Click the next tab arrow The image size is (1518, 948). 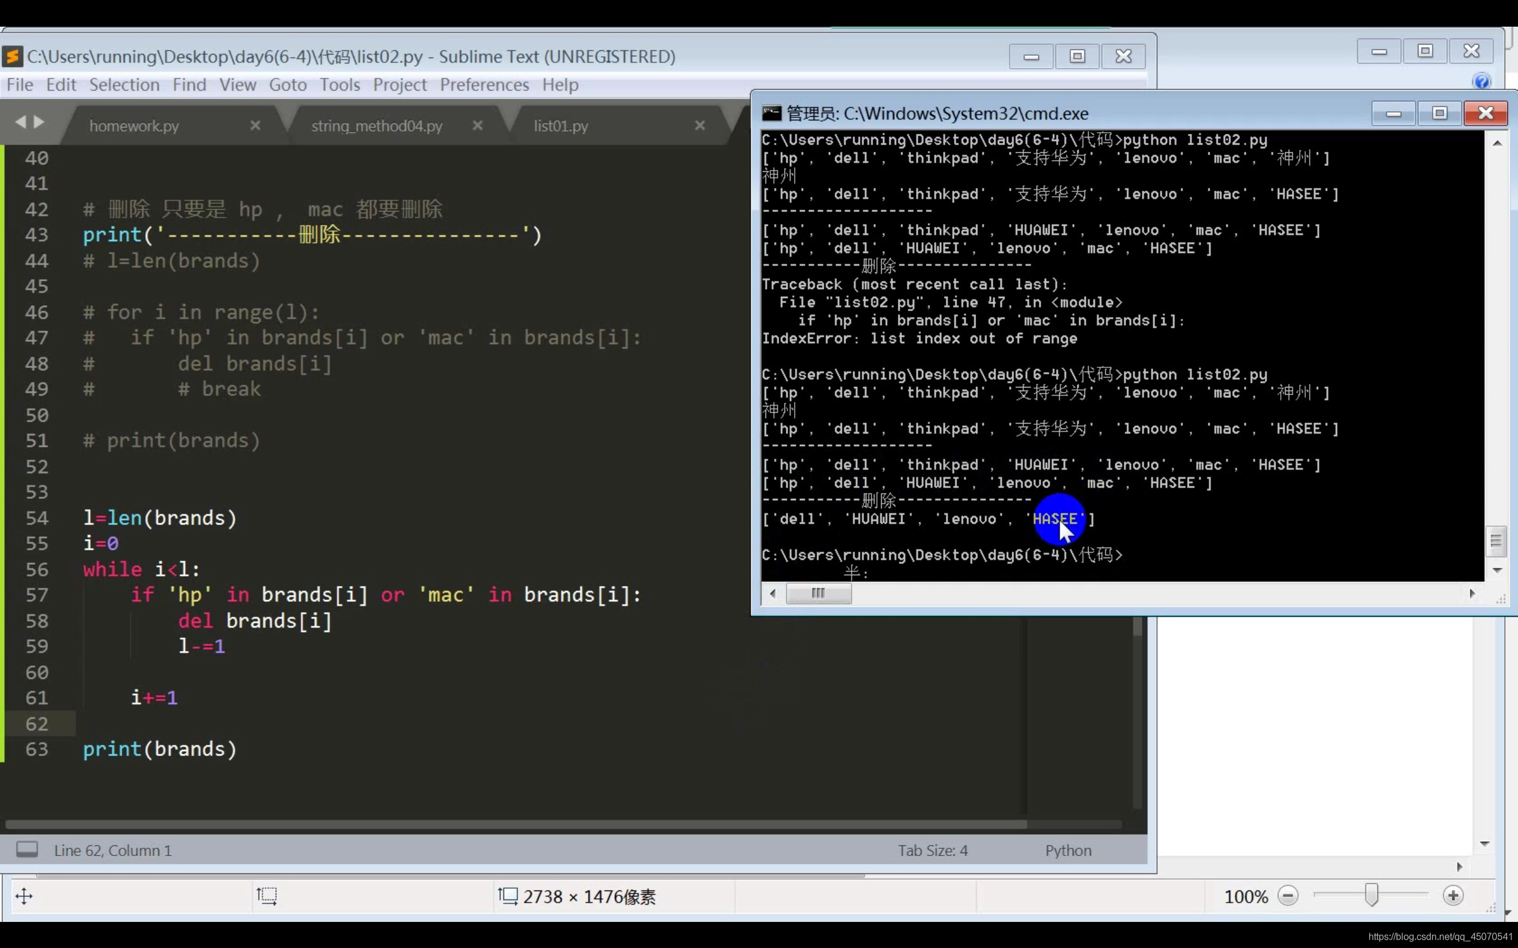(x=39, y=121)
